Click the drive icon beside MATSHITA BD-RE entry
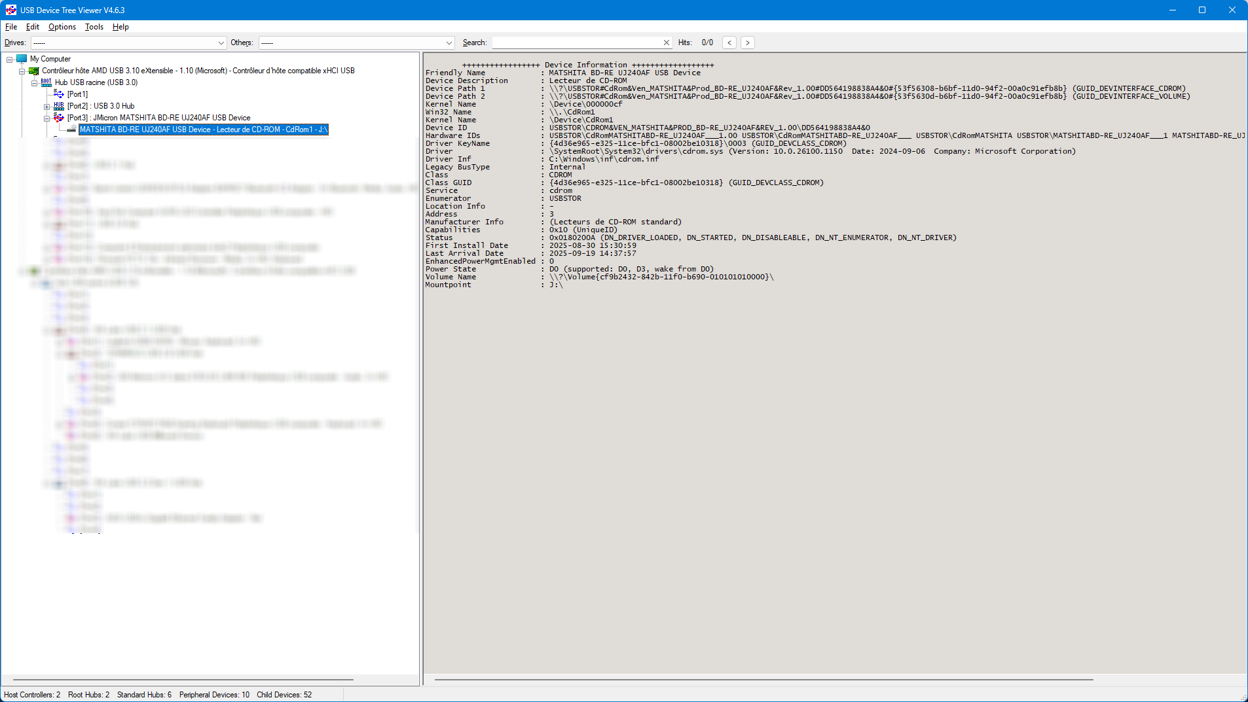This screenshot has width=1248, height=702. (71, 130)
